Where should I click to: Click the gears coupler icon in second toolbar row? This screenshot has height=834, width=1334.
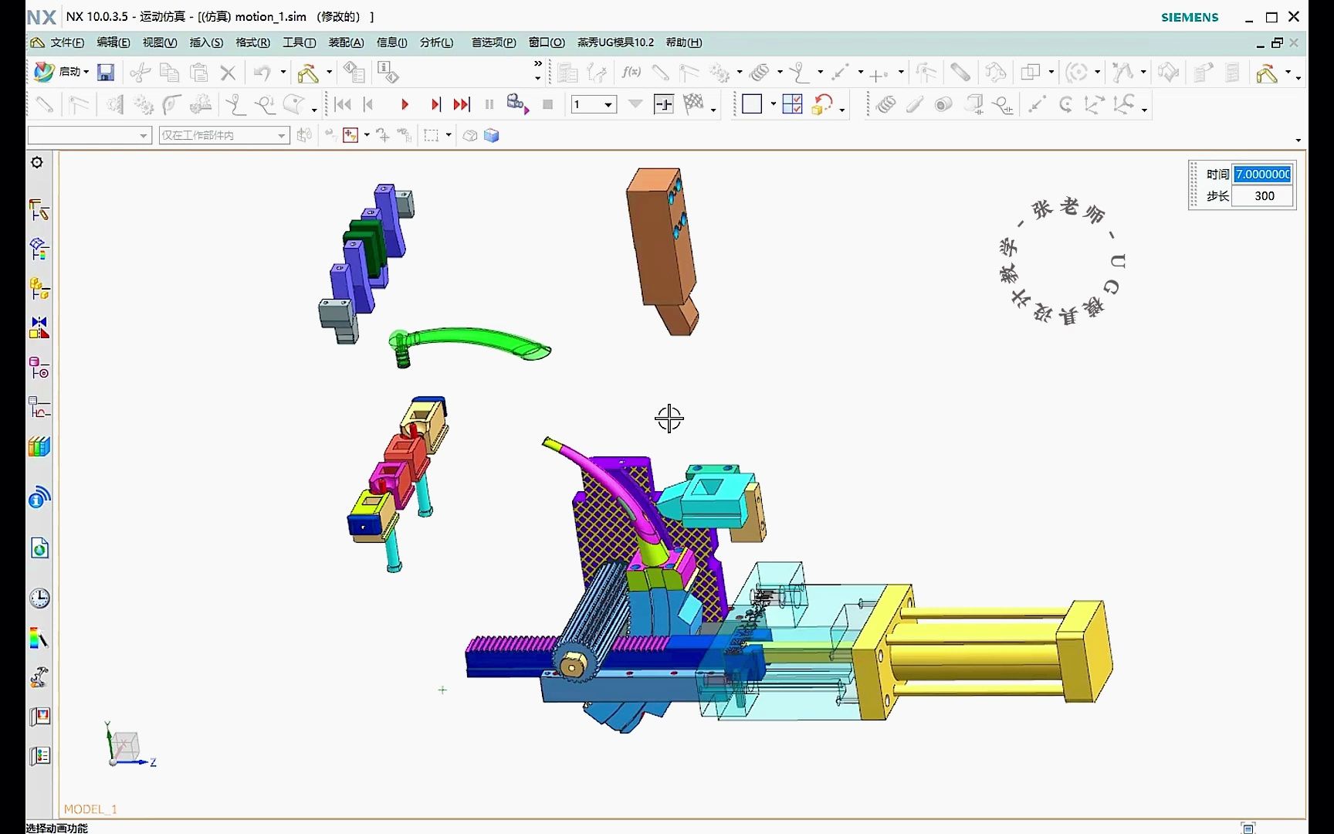coord(143,104)
